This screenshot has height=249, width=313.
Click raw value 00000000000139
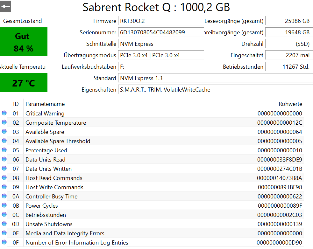click(280, 224)
